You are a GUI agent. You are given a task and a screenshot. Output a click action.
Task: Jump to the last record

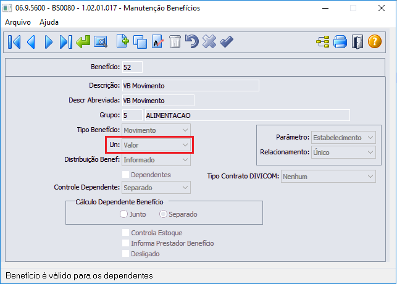click(x=65, y=42)
